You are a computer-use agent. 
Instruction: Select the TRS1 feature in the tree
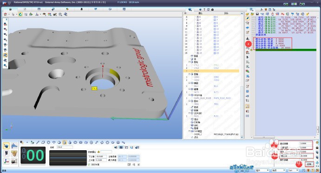(196, 104)
